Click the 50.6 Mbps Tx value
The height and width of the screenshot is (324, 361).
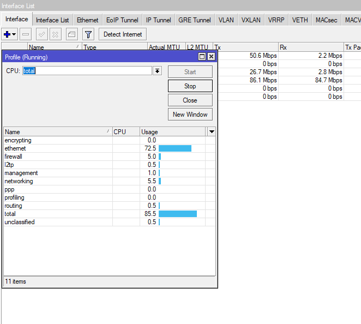(263, 56)
